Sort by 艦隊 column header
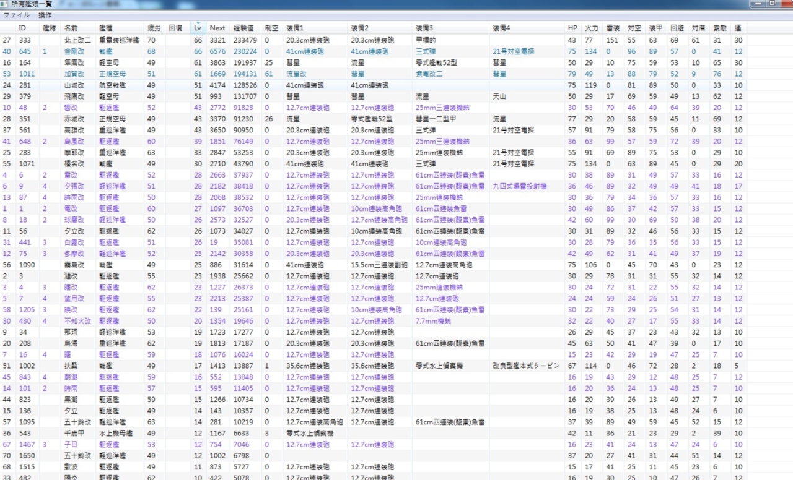793x480 pixels. tap(49, 28)
